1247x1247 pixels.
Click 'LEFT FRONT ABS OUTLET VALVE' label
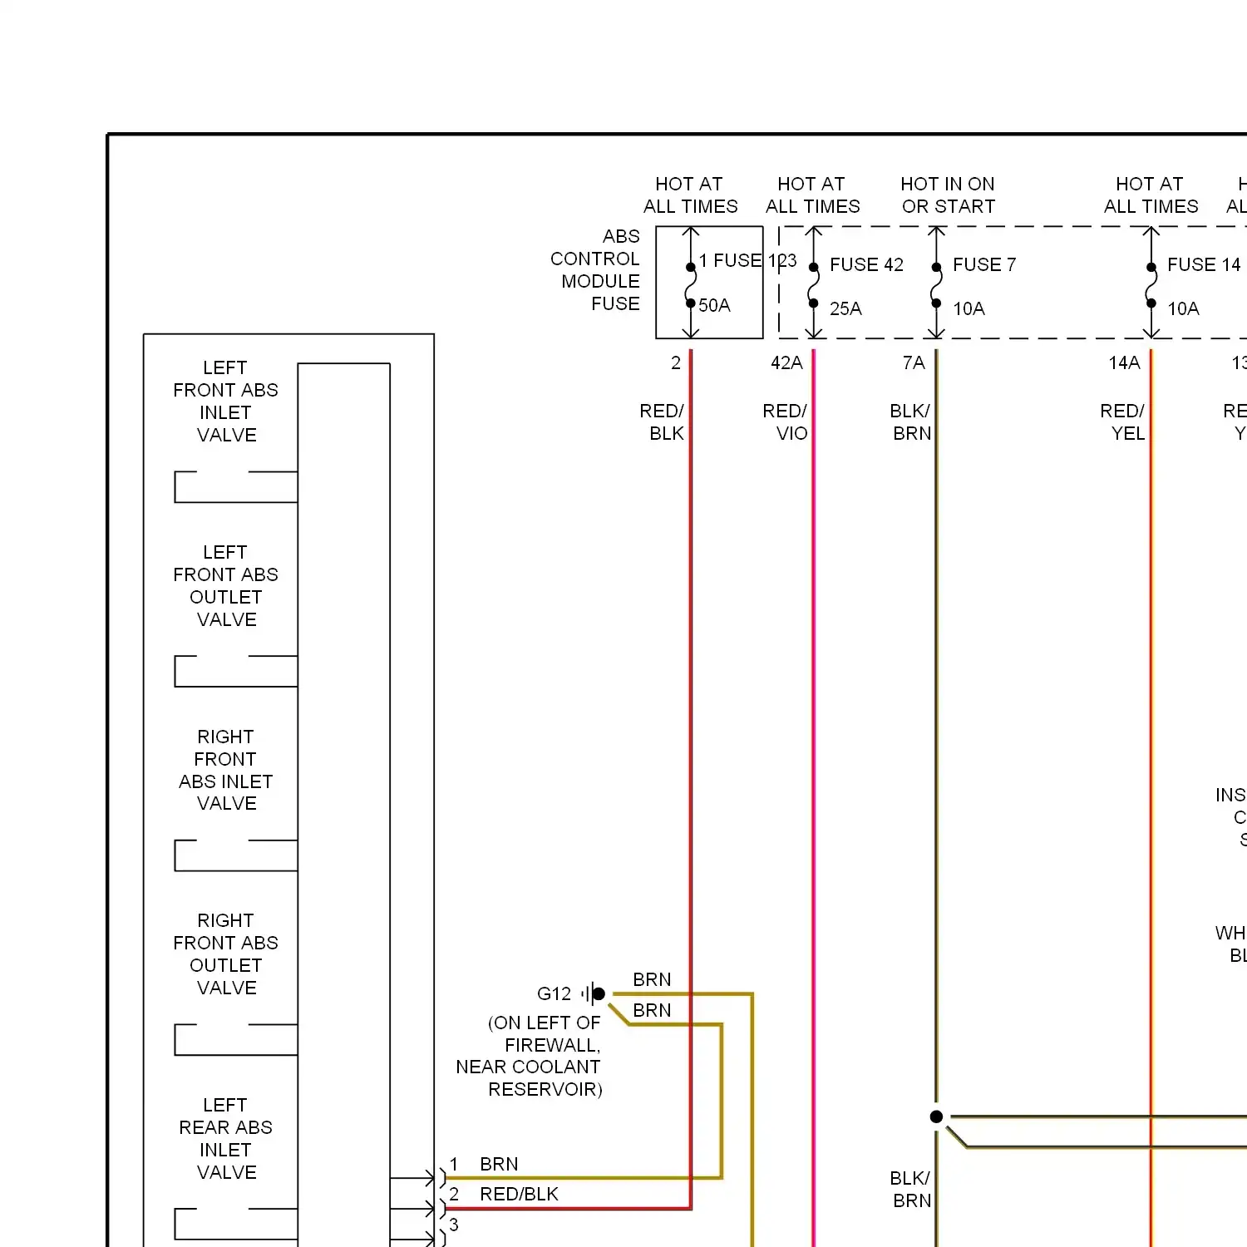[225, 585]
